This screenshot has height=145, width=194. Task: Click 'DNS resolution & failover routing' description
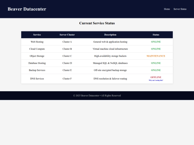coord(110,79)
